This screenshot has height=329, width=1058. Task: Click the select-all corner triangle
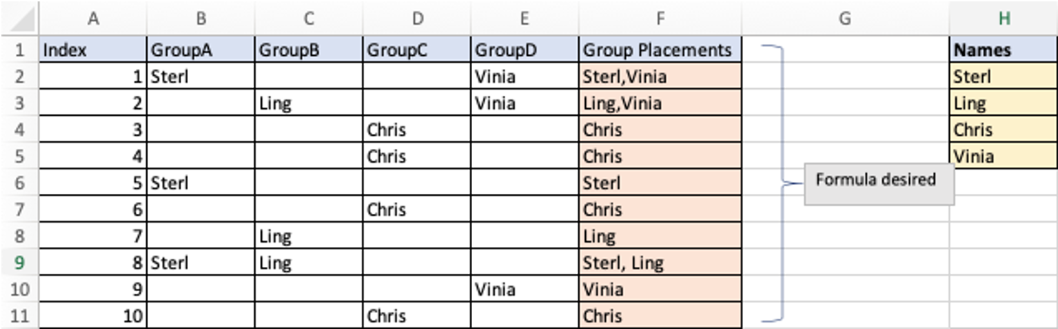tap(21, 19)
